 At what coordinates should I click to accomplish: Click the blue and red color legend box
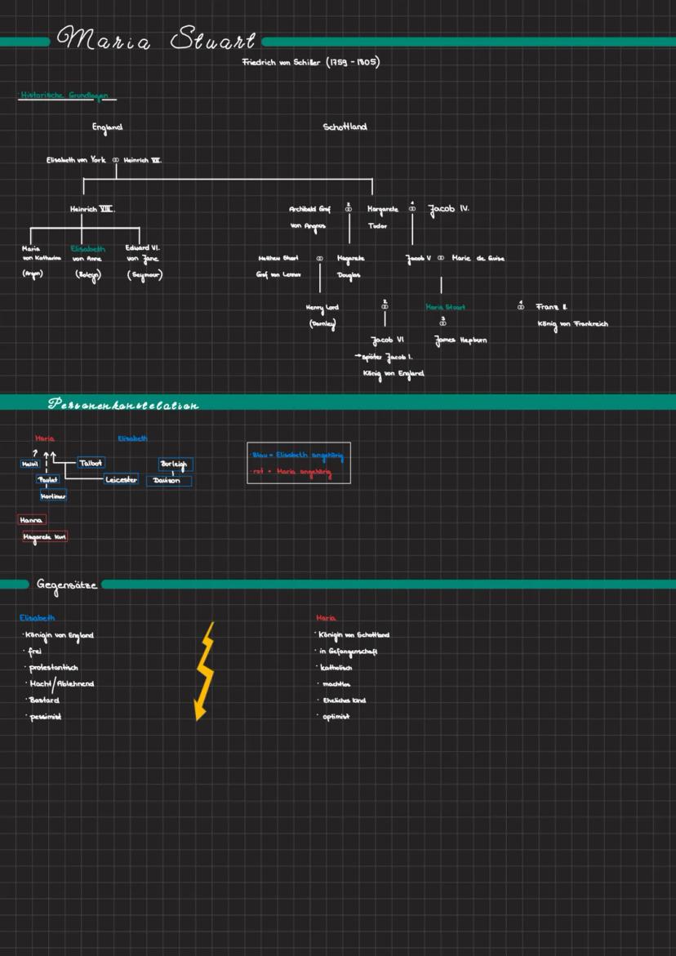tap(298, 464)
